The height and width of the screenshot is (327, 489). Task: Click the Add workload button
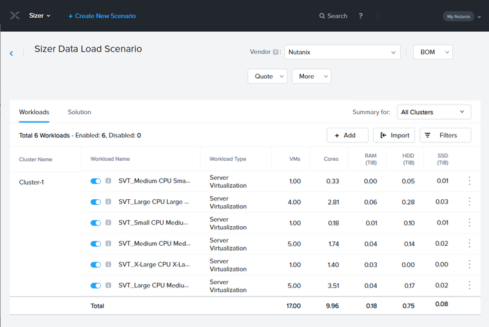(x=347, y=135)
